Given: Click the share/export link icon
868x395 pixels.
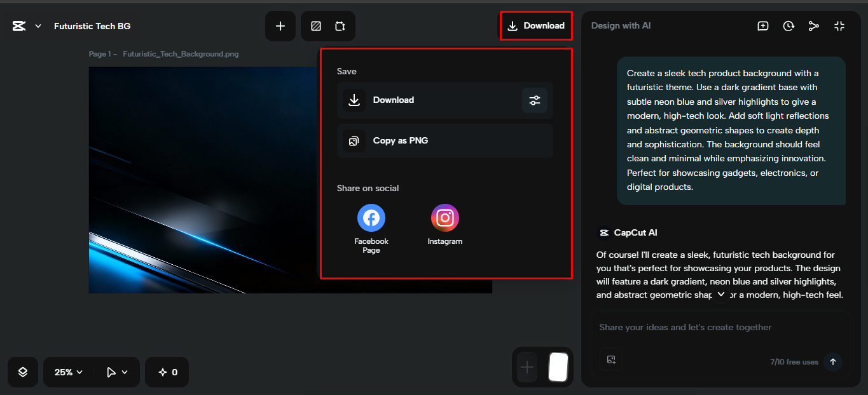Looking at the screenshot, I should tap(814, 25).
